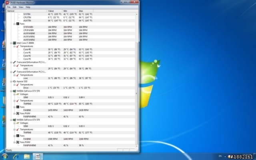
Task: Select the AUXFANIN1 row
Action: [x=71, y=36]
